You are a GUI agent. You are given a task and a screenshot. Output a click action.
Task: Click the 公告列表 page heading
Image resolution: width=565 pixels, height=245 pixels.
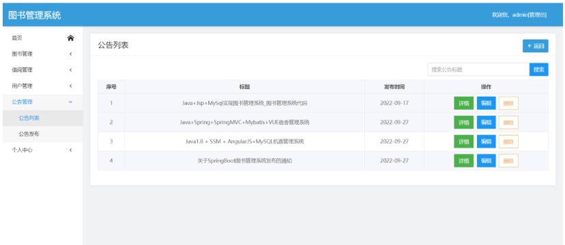click(x=113, y=46)
